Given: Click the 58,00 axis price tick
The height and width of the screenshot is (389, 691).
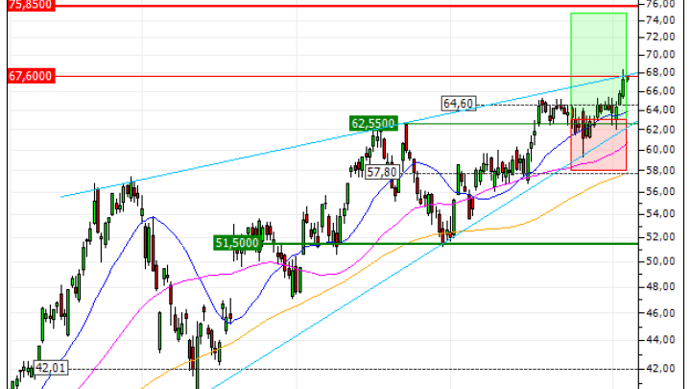Looking at the screenshot, I should click(660, 170).
